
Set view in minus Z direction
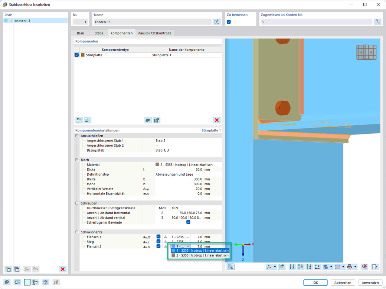(317, 267)
